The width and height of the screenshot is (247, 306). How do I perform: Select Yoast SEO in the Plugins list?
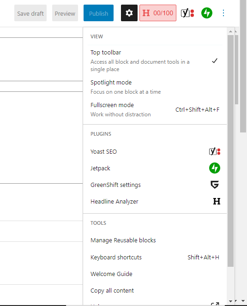click(x=155, y=152)
